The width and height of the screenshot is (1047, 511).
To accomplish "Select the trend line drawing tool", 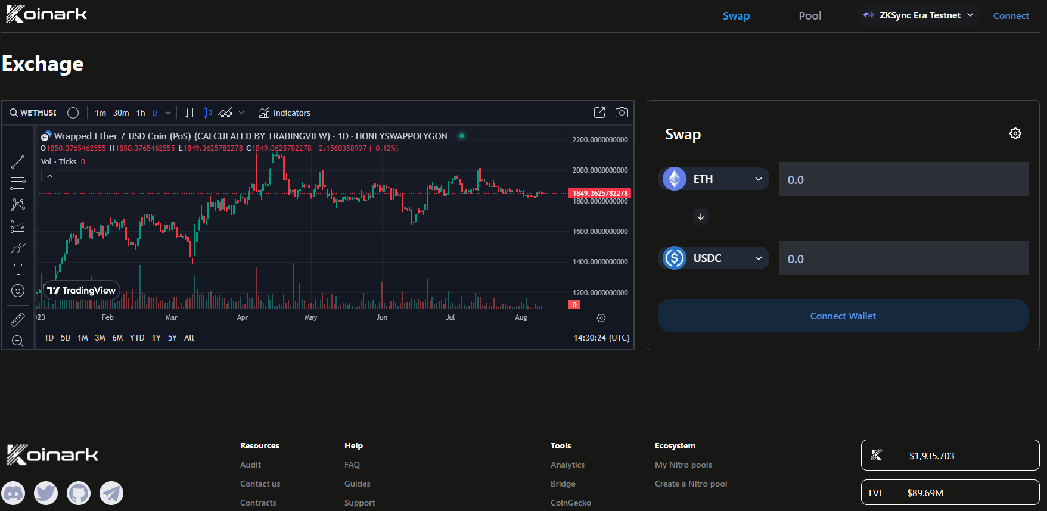I will point(18,162).
